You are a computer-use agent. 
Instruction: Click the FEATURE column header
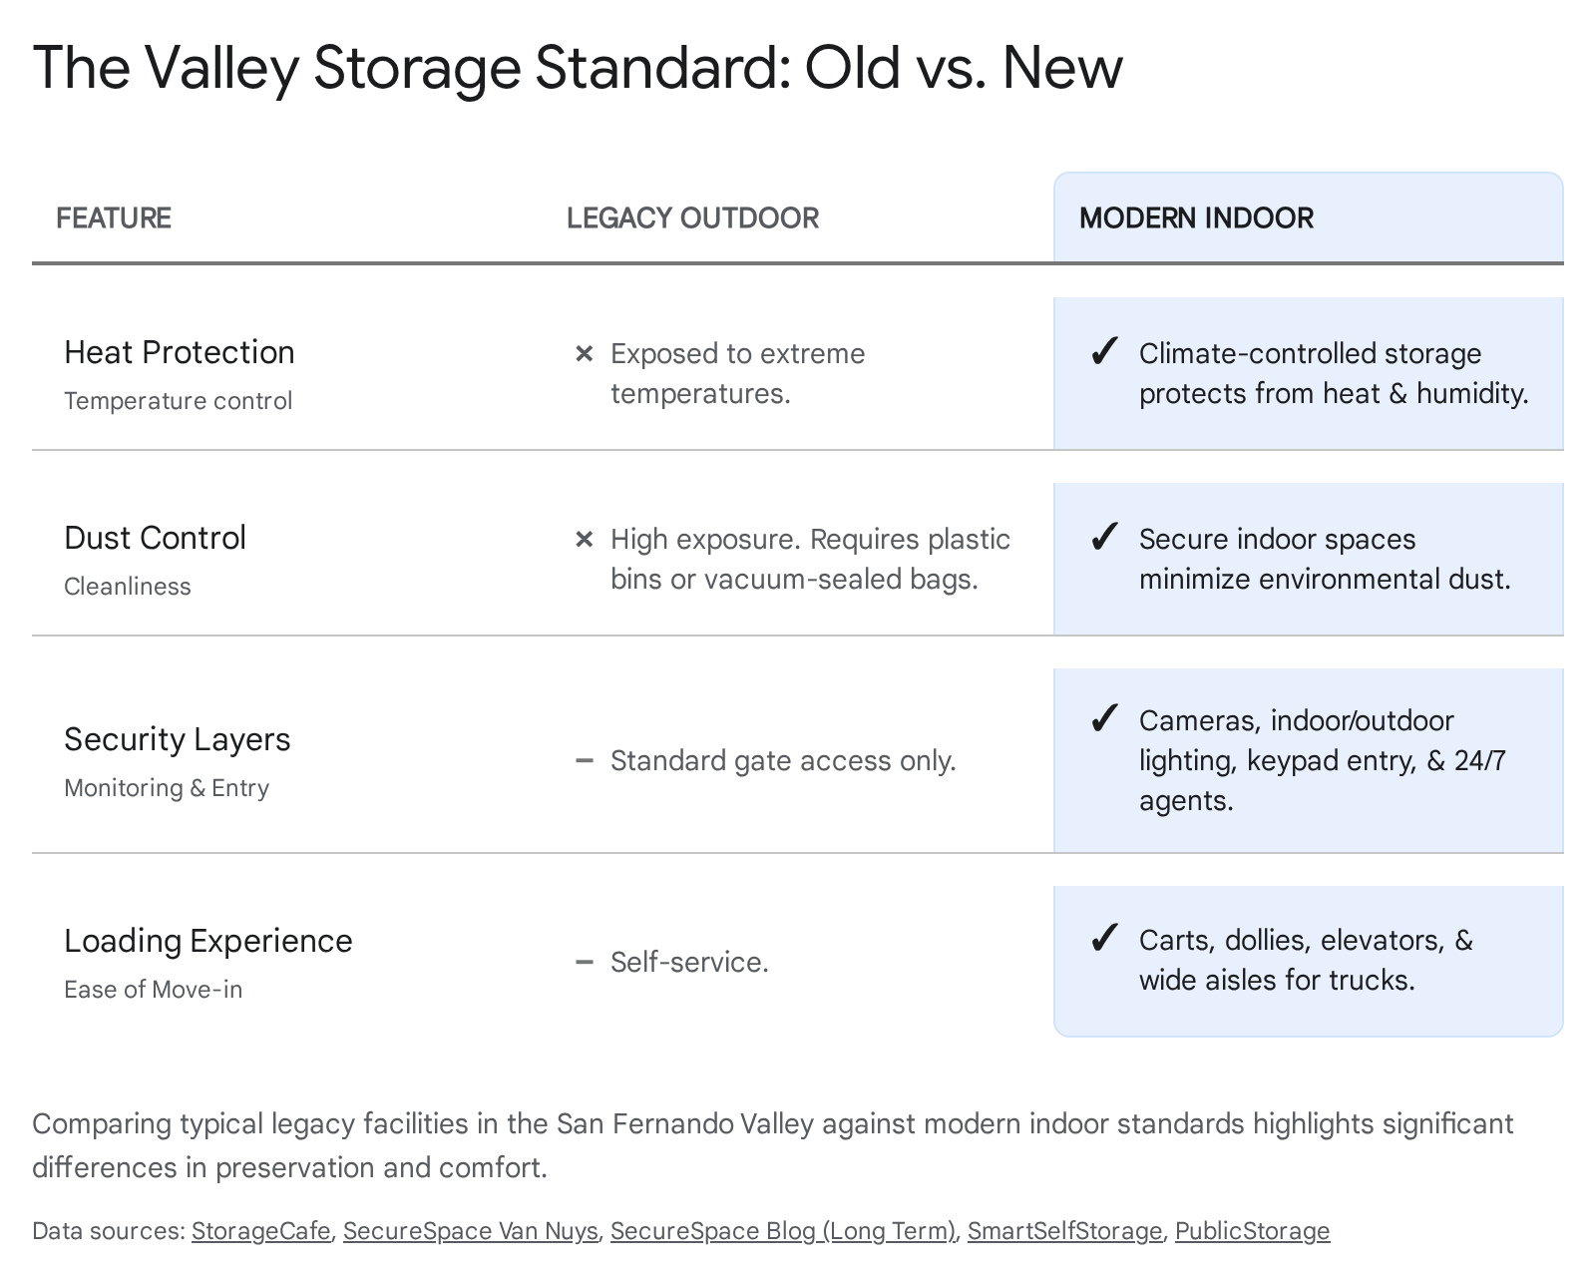coord(114,218)
